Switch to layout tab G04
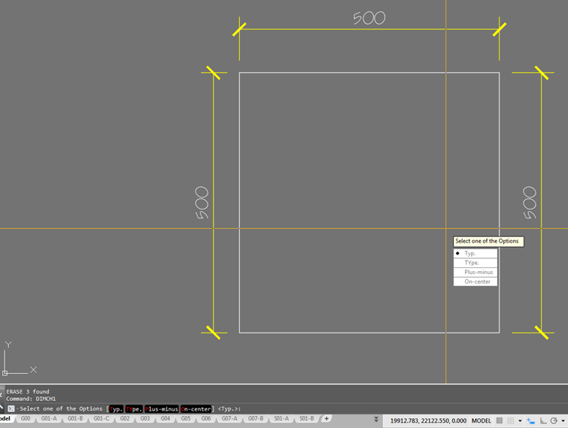The height and width of the screenshot is (428, 568). 166,418
